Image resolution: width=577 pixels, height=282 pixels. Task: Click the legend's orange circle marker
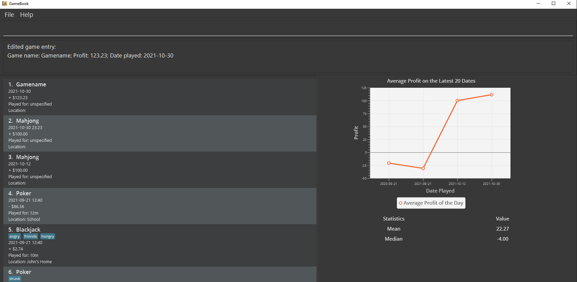click(401, 203)
